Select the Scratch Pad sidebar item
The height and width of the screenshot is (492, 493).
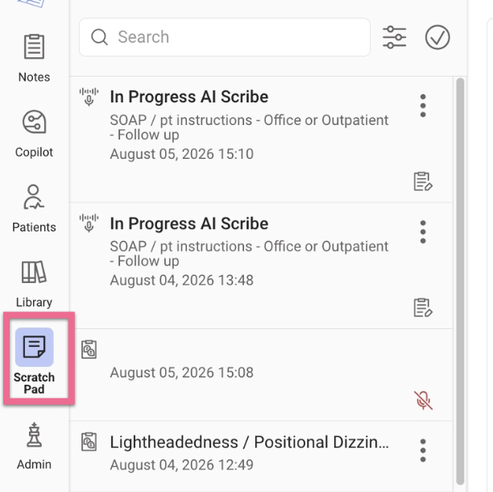coord(34,361)
